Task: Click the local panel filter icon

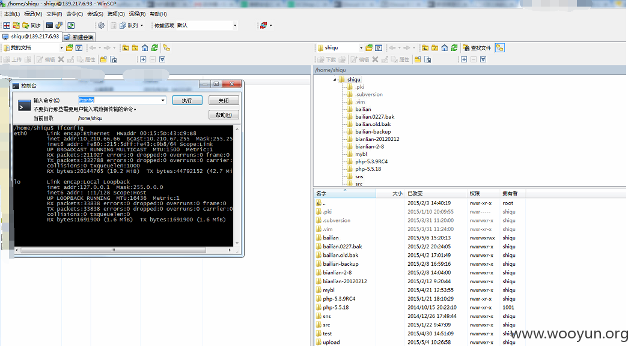Action: click(79, 47)
